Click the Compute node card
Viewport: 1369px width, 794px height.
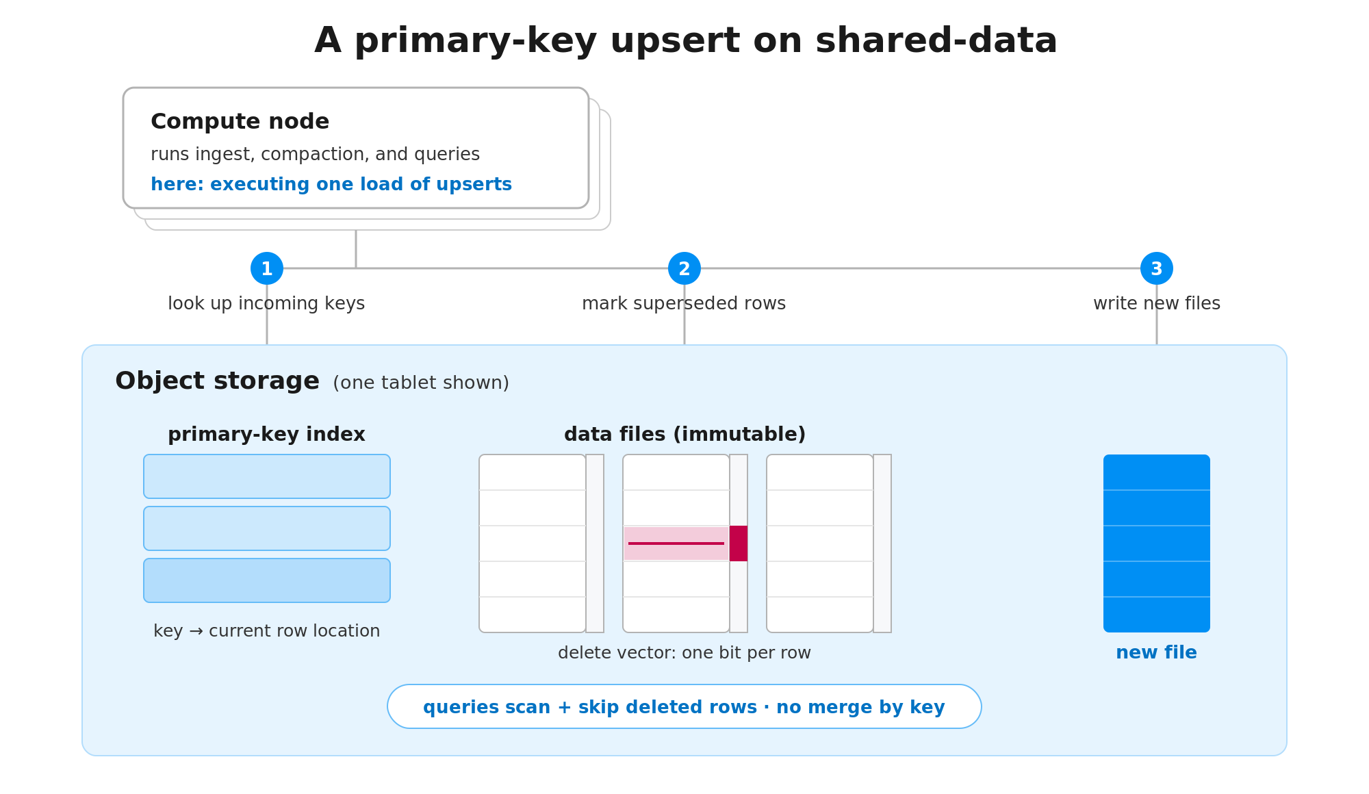pyautogui.click(x=356, y=148)
